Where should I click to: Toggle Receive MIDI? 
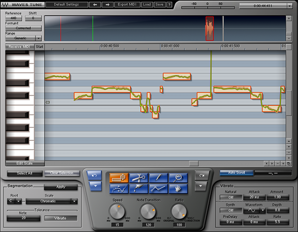[x=20, y=46]
